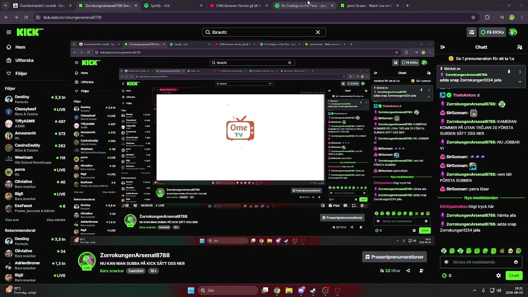Go to Hem in Kick sidebar
Image resolution: width=528 pixels, height=297 pixels.
click(16, 47)
